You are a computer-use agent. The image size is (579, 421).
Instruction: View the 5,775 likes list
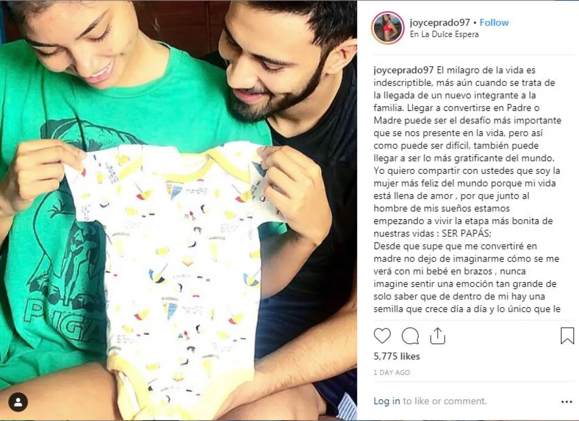coord(397,356)
